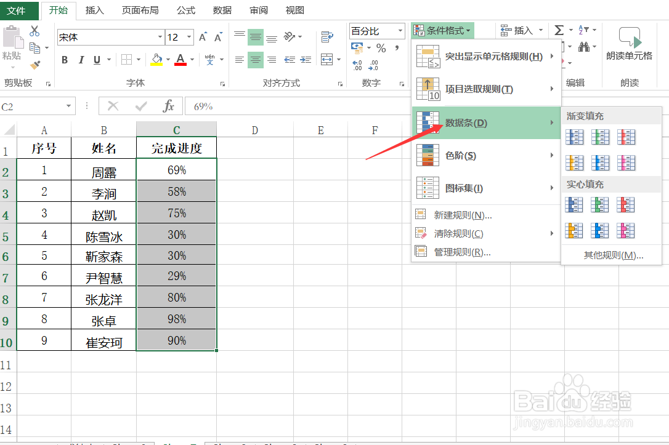This screenshot has width=669, height=445.
Task: Click the Format Painter brush icon
Action: (35, 65)
